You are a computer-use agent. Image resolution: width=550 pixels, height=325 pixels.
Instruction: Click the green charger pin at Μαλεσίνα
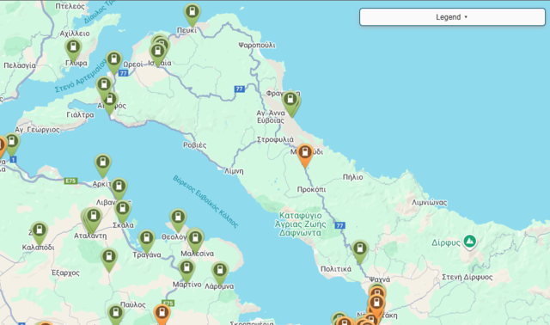pos(195,242)
